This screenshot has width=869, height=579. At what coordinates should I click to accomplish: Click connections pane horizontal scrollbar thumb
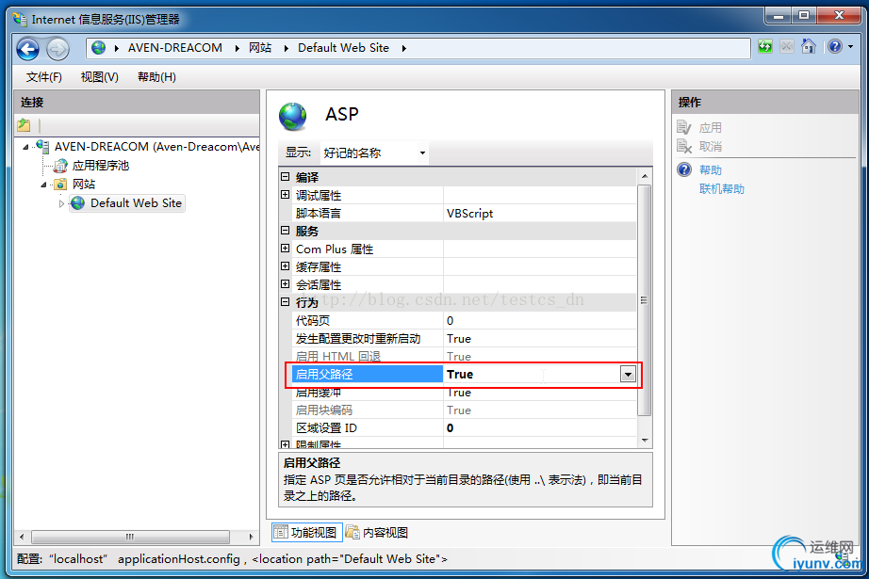click(130, 537)
